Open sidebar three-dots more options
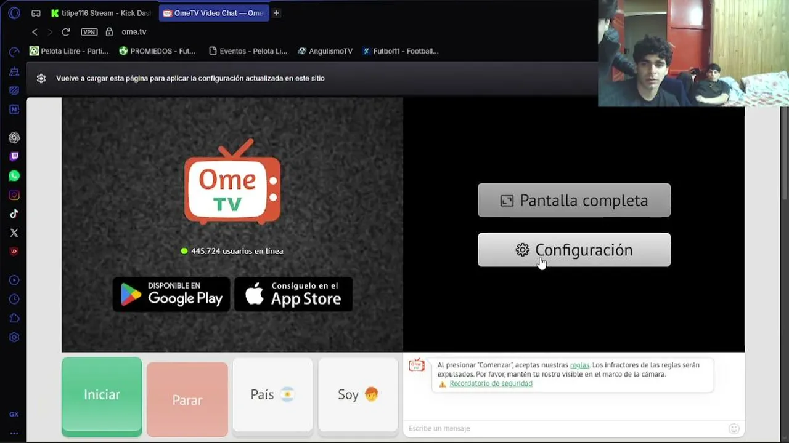Image resolution: width=789 pixels, height=443 pixels. pyautogui.click(x=14, y=433)
